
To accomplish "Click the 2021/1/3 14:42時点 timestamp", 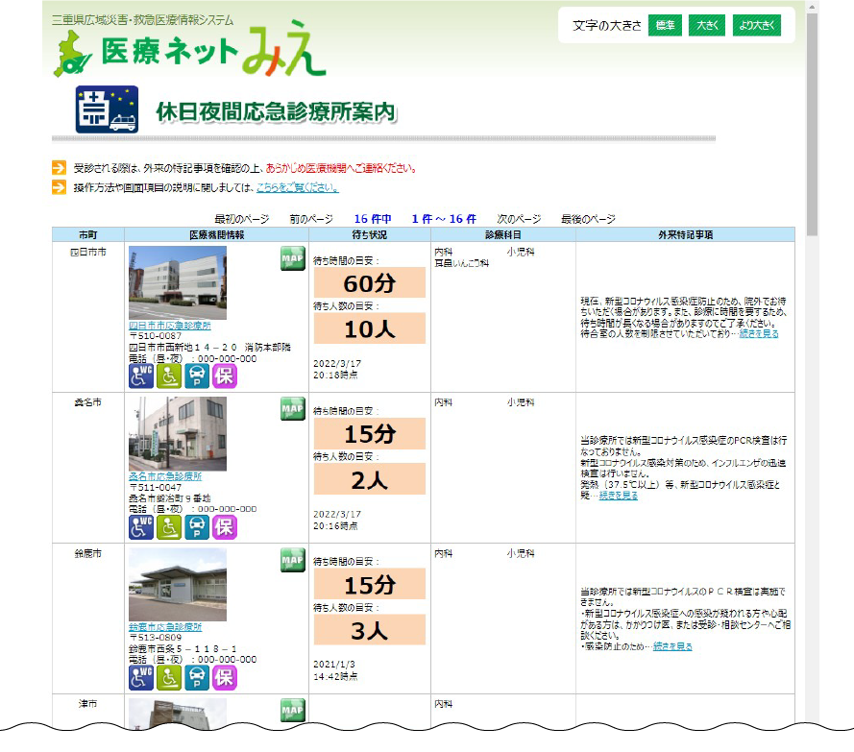I will pos(335,670).
